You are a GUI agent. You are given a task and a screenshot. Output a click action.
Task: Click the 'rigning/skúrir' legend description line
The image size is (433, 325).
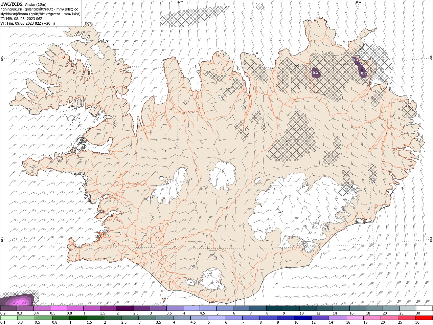point(40,9)
